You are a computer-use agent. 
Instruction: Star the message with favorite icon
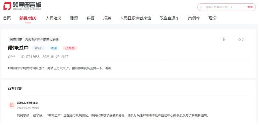coord(239,40)
